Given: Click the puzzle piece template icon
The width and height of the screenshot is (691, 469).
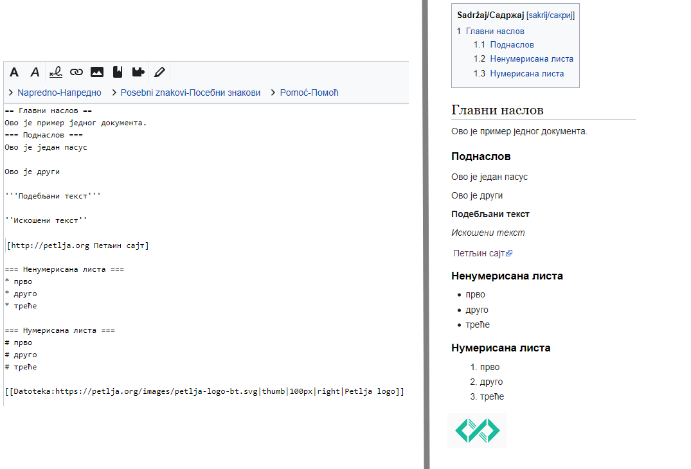Looking at the screenshot, I should pos(138,72).
